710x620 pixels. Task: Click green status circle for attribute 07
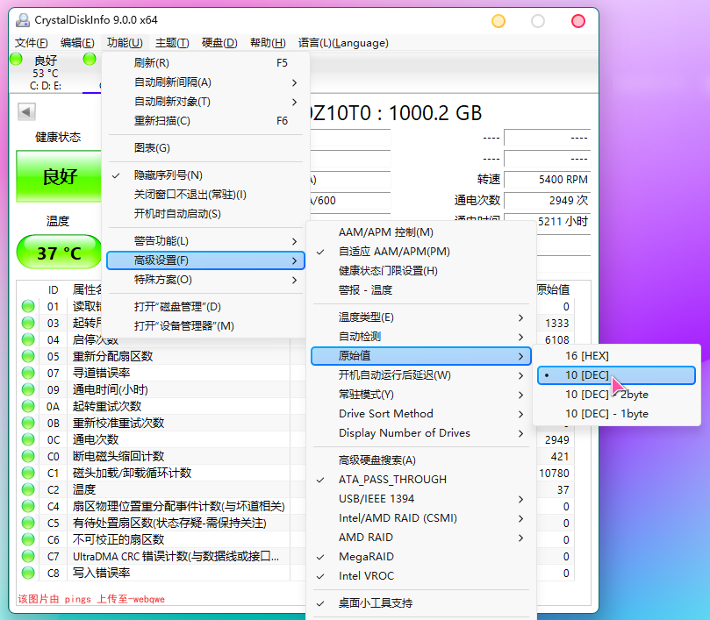click(28, 373)
